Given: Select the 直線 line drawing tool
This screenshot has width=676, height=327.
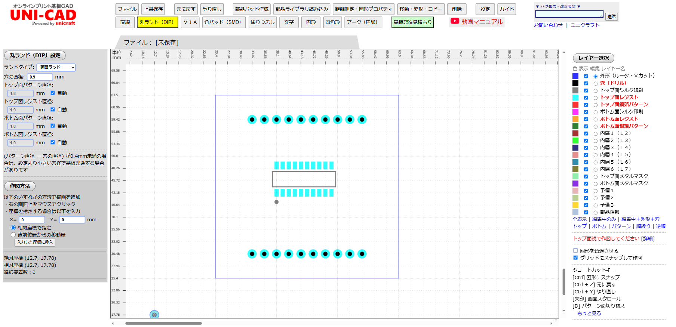Looking at the screenshot, I should (x=125, y=22).
